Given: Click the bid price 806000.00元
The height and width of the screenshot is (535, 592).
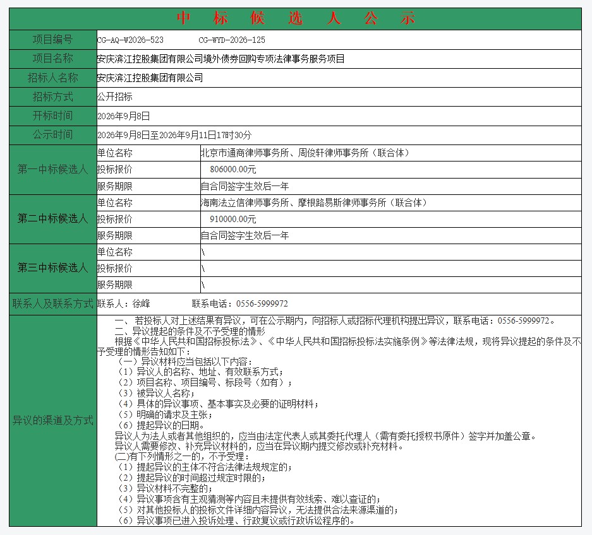Looking at the screenshot, I should click(x=233, y=170).
